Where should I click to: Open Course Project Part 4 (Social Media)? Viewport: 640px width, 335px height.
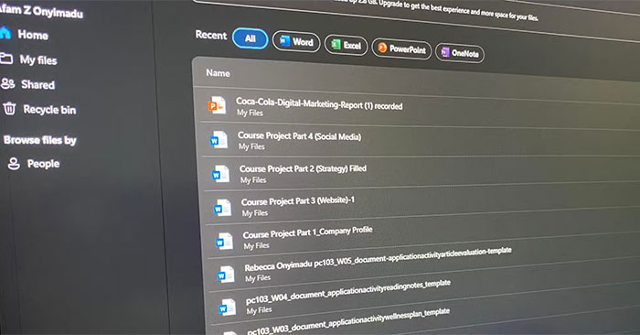pyautogui.click(x=300, y=135)
